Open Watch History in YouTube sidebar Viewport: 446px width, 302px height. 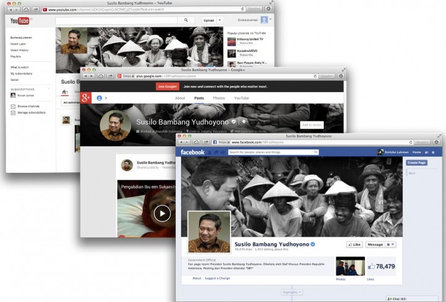[19, 50]
